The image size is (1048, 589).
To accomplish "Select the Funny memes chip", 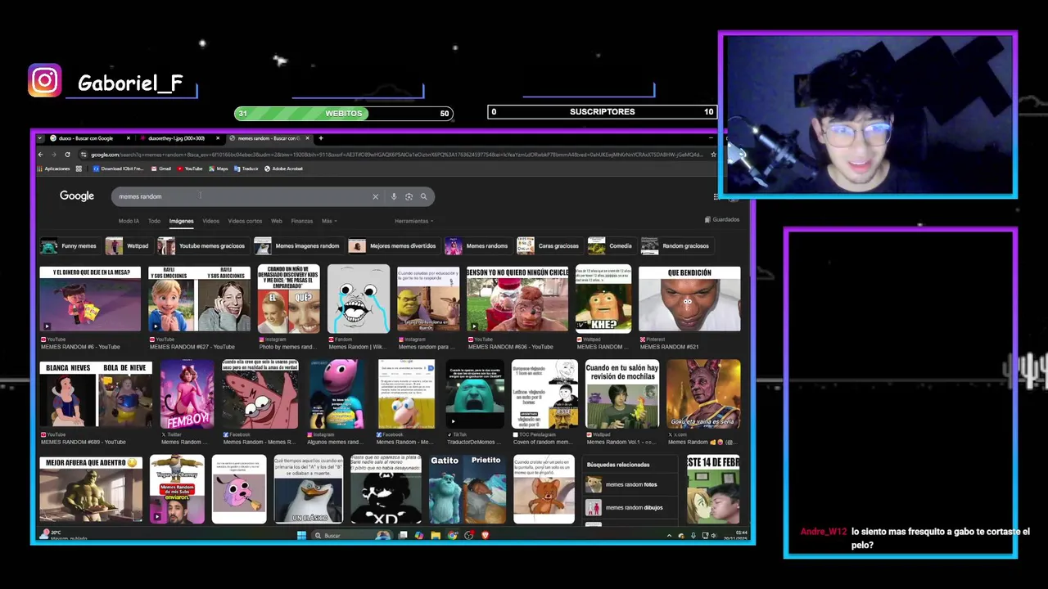I will [70, 245].
